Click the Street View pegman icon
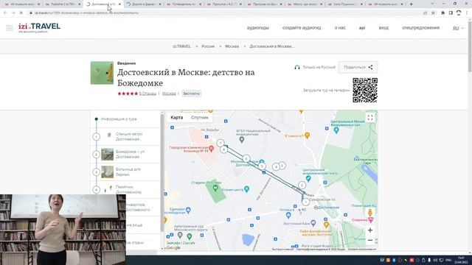Viewport: 472px width, 265px height. click(370, 213)
